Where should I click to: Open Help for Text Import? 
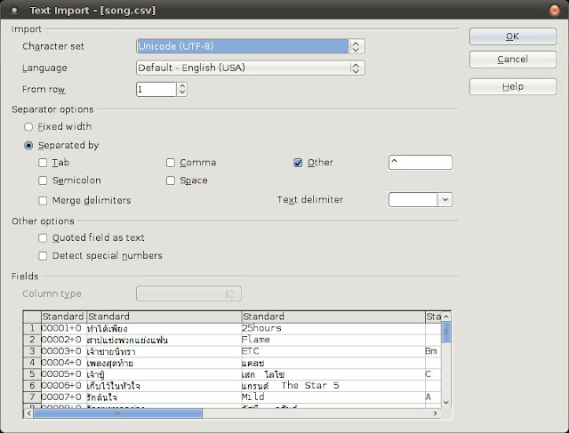coord(512,87)
